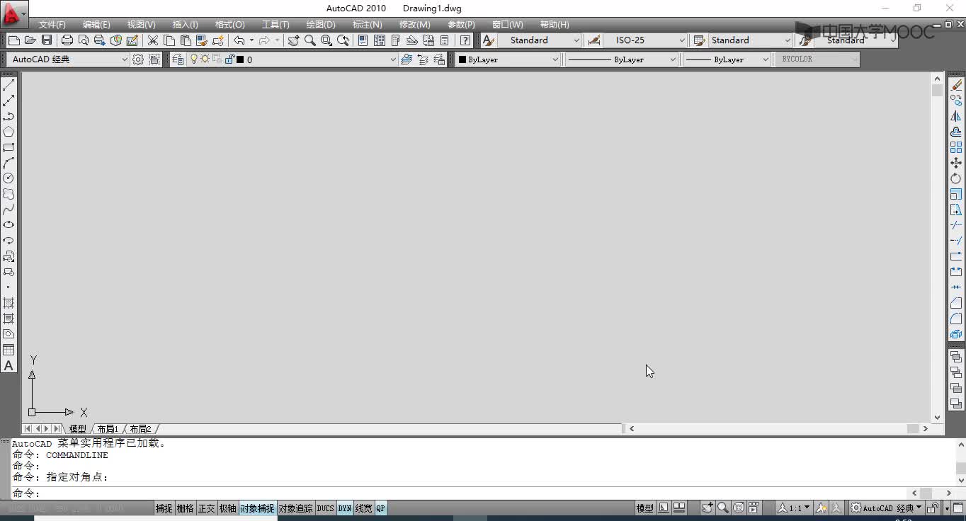This screenshot has width=966, height=521.
Task: Toggle 正交 ortho mode in status bar
Action: tap(206, 508)
